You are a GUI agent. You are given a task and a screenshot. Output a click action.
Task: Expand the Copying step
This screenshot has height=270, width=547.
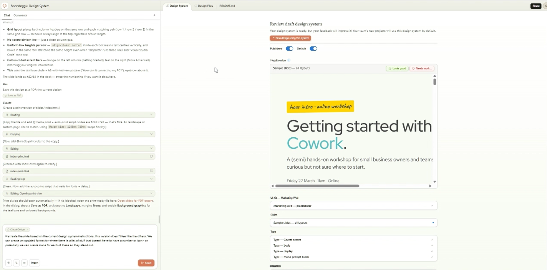(79, 134)
